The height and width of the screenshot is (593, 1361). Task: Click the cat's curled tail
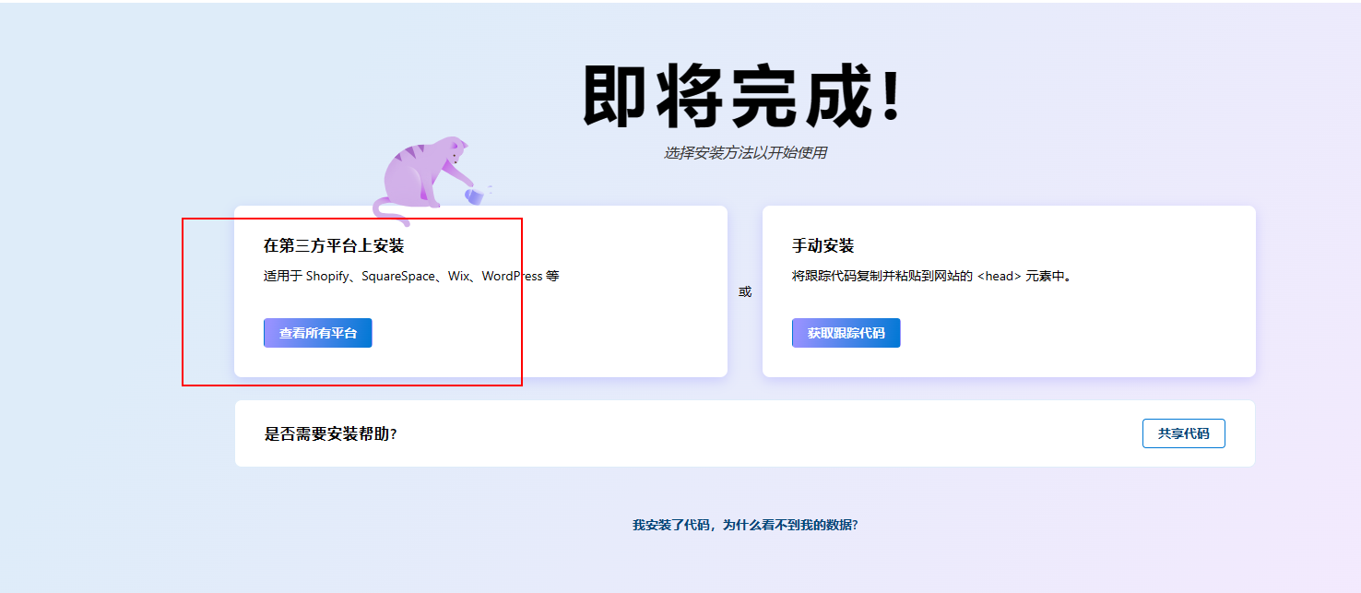coord(389,212)
